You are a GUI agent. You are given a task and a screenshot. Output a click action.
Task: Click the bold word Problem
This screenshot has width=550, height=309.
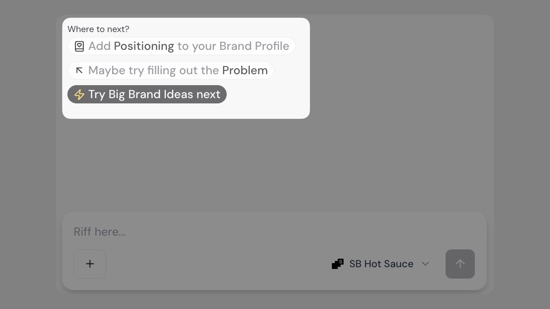(245, 71)
